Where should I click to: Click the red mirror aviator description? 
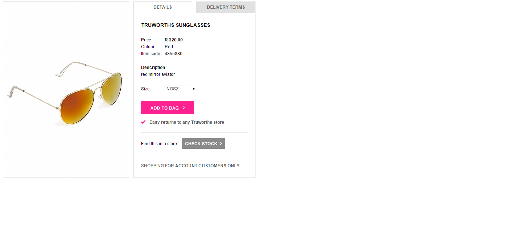coord(158,74)
